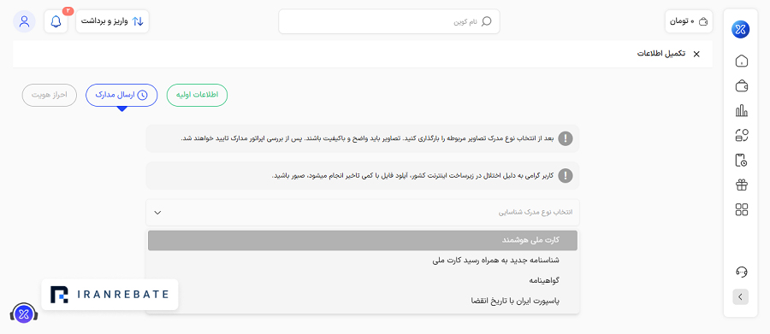Click the ۰ تومان wallet balance button
The height and width of the screenshot is (334, 770).
coord(690,21)
